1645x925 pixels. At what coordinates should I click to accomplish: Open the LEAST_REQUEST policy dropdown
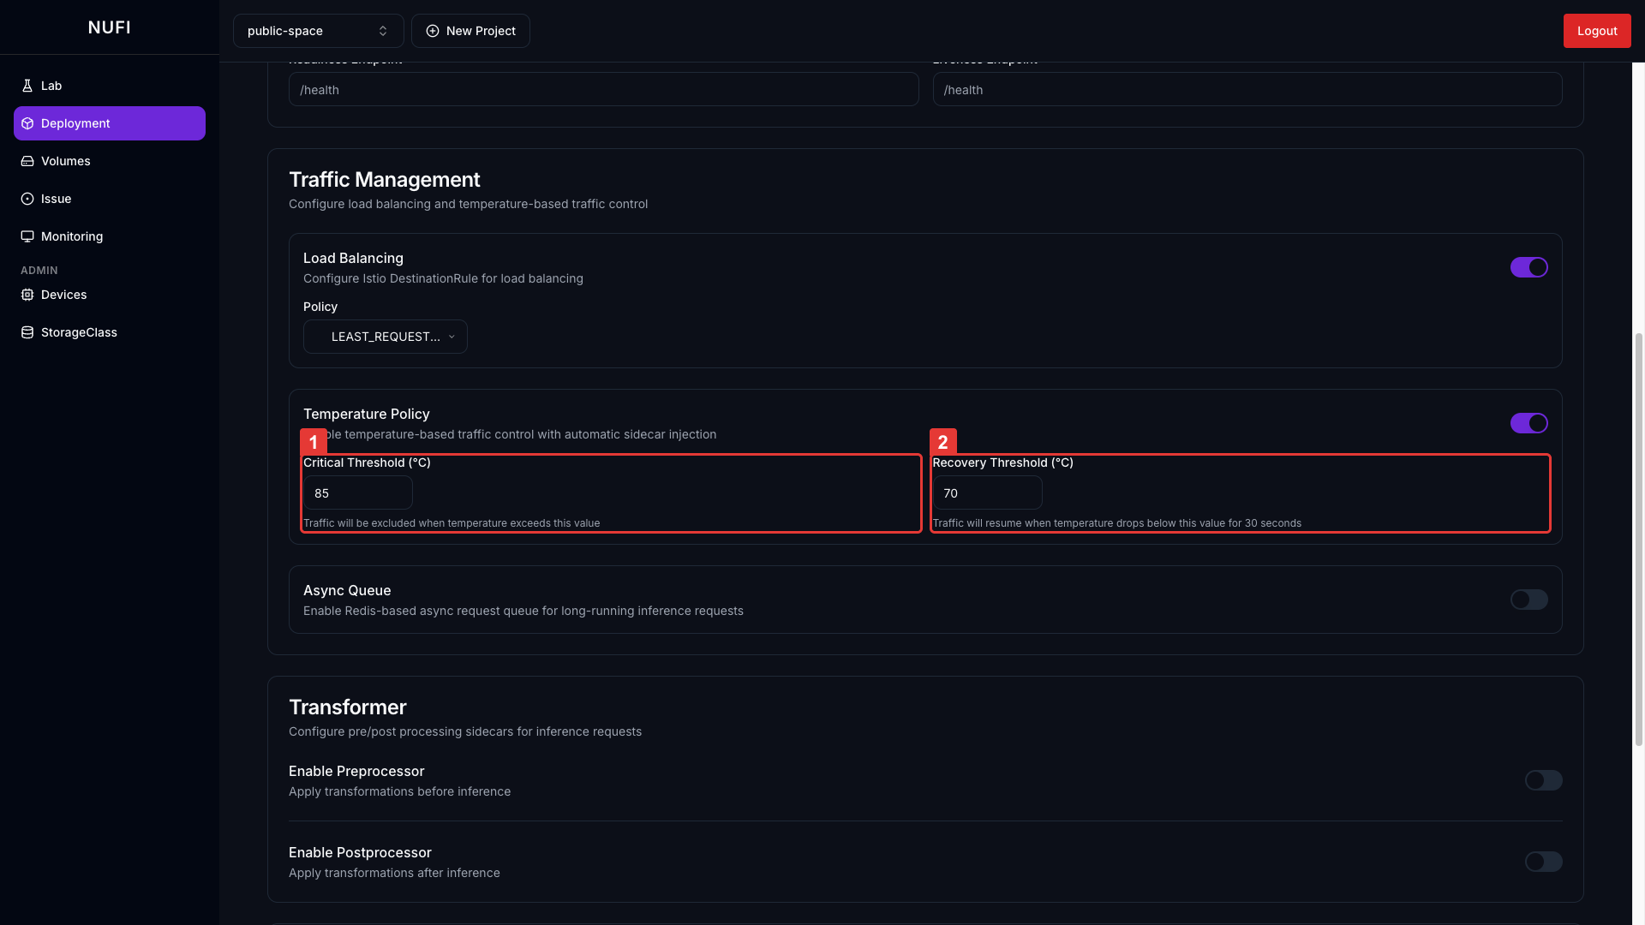[385, 337]
